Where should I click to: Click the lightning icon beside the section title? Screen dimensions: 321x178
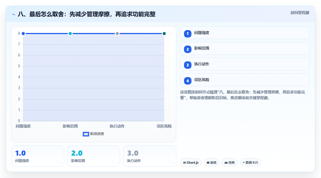pos(14,14)
